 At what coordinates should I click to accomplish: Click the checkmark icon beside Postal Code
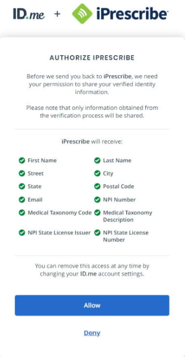pyautogui.click(x=97, y=187)
